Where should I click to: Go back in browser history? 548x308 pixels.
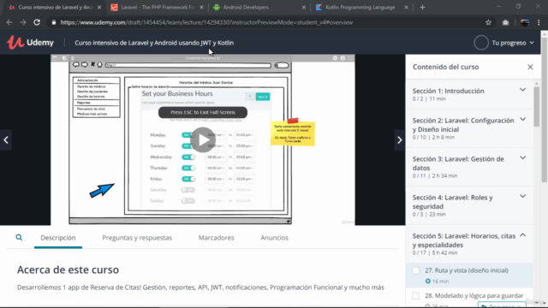pos(9,22)
